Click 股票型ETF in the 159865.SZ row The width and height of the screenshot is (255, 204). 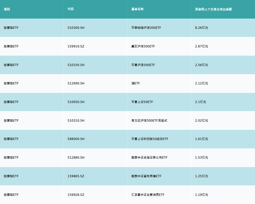tap(11, 176)
